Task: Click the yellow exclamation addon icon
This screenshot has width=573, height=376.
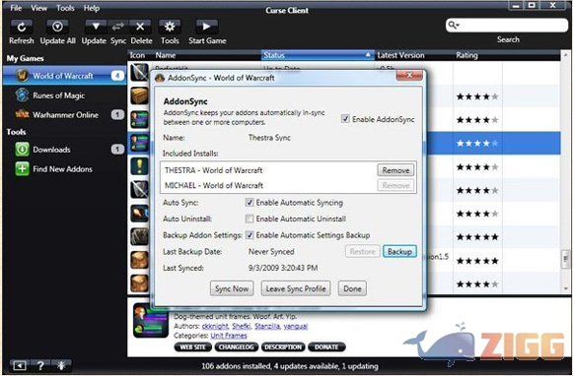Action: click(x=140, y=166)
